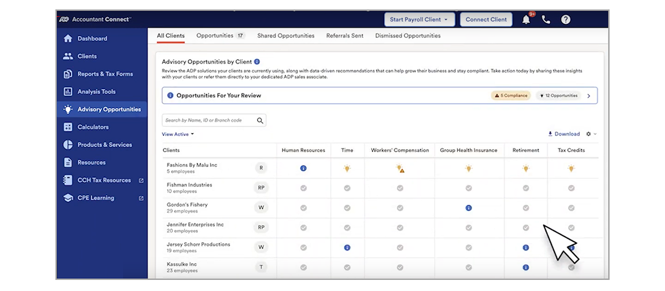
Task: Click the Kassulke Inc client name
Action: (182, 264)
